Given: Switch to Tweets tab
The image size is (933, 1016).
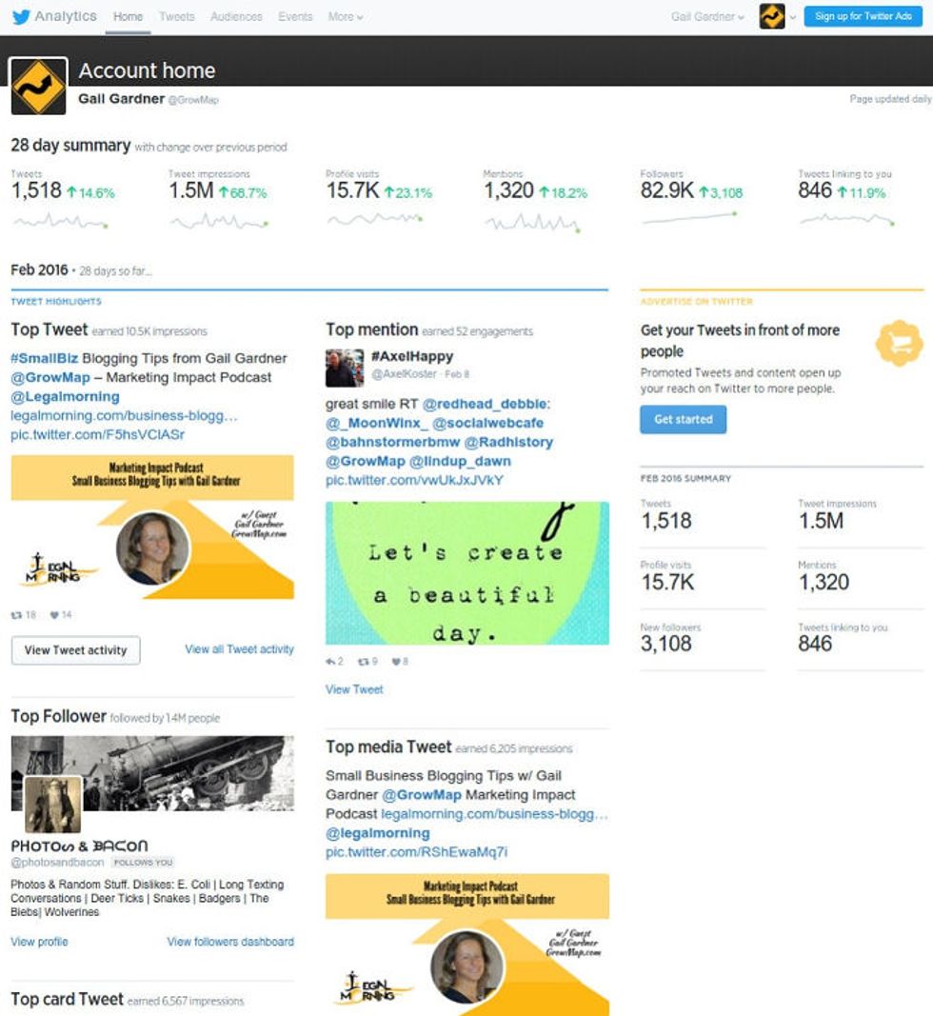Looking at the screenshot, I should [177, 17].
